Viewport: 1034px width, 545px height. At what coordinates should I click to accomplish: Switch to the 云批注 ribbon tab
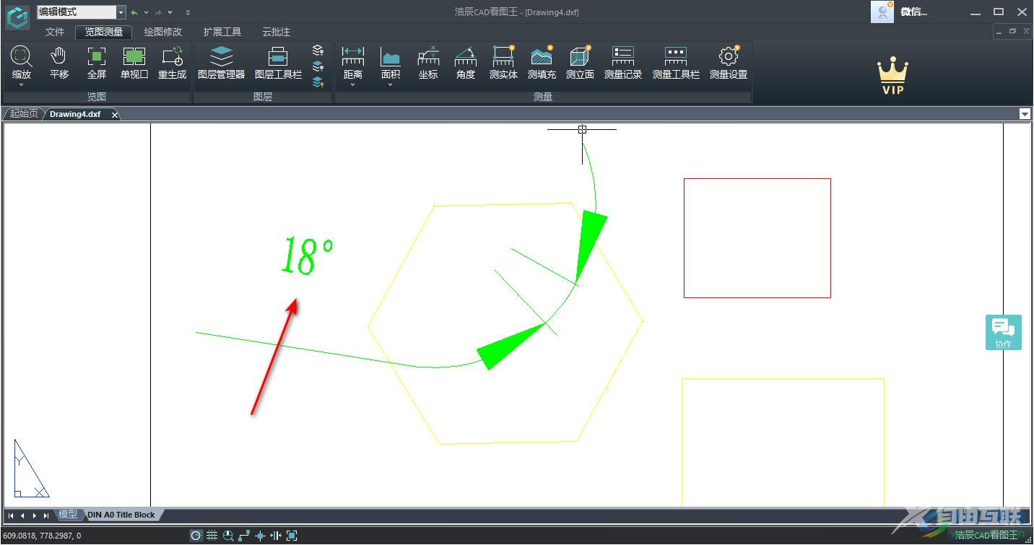[276, 32]
